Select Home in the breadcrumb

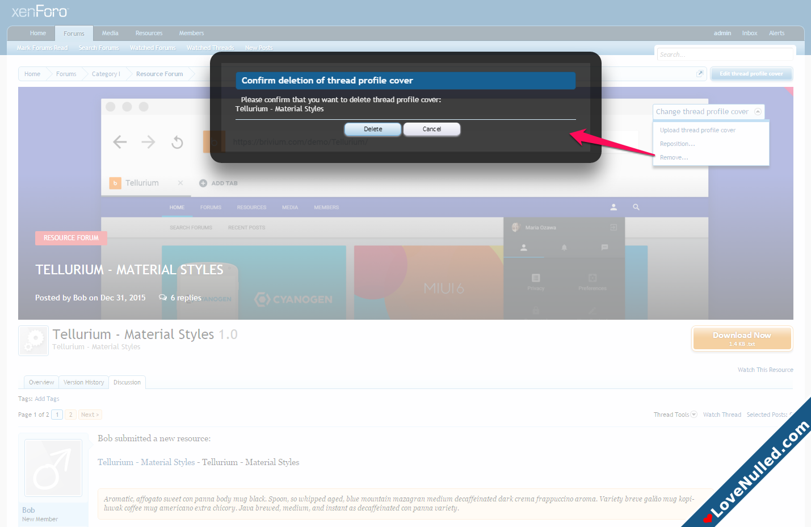click(x=32, y=74)
